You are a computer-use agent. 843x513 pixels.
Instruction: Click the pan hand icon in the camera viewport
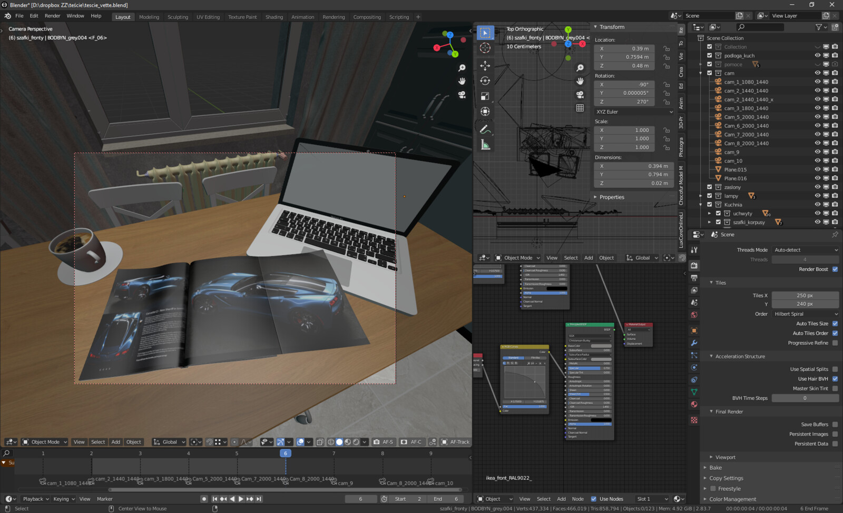462,81
